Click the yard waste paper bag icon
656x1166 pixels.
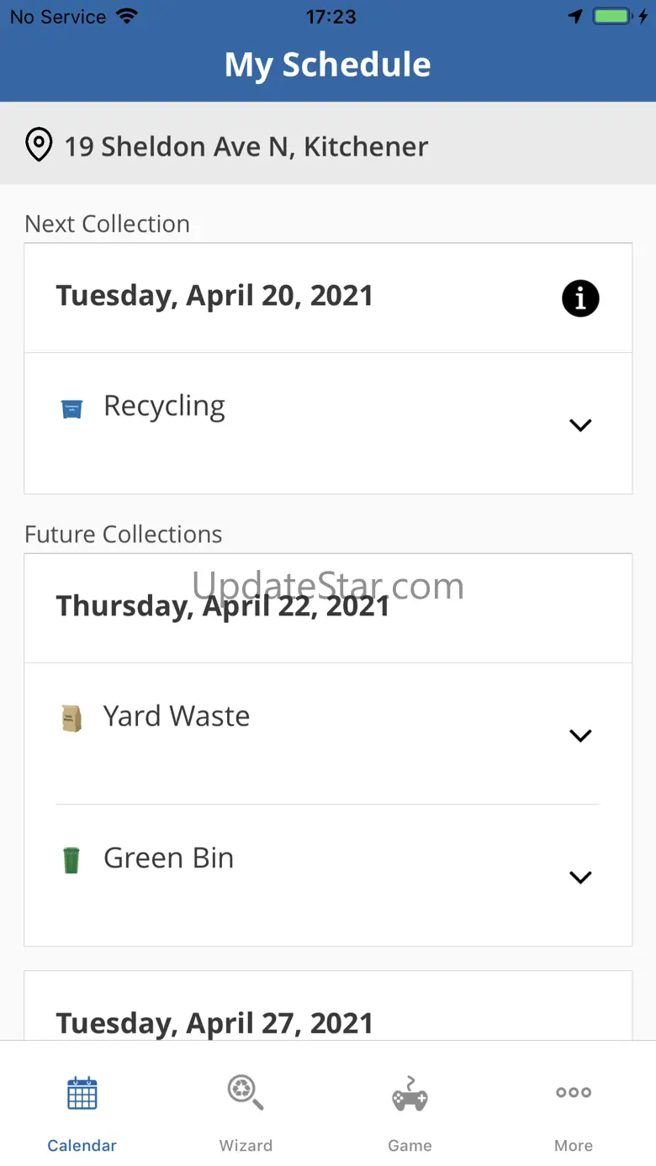[x=71, y=719]
